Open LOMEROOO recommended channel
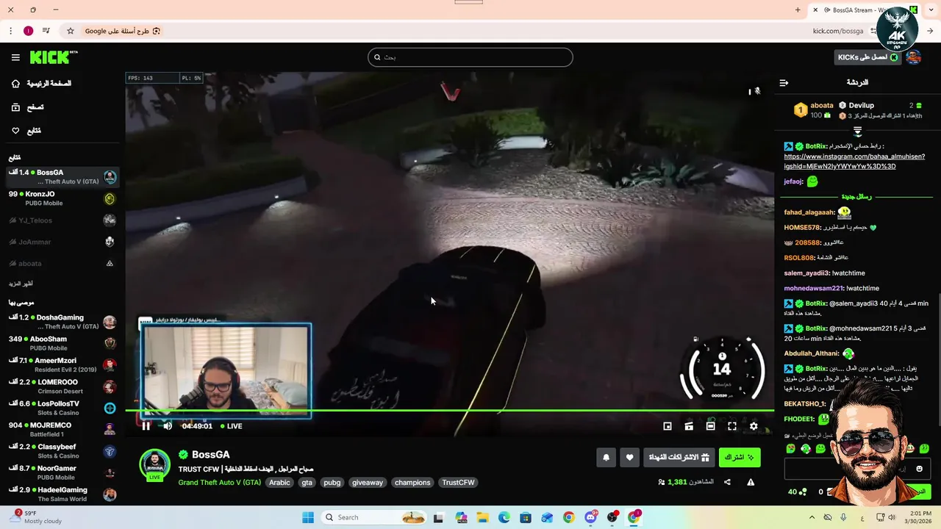Image resolution: width=941 pixels, height=529 pixels. tap(62, 386)
